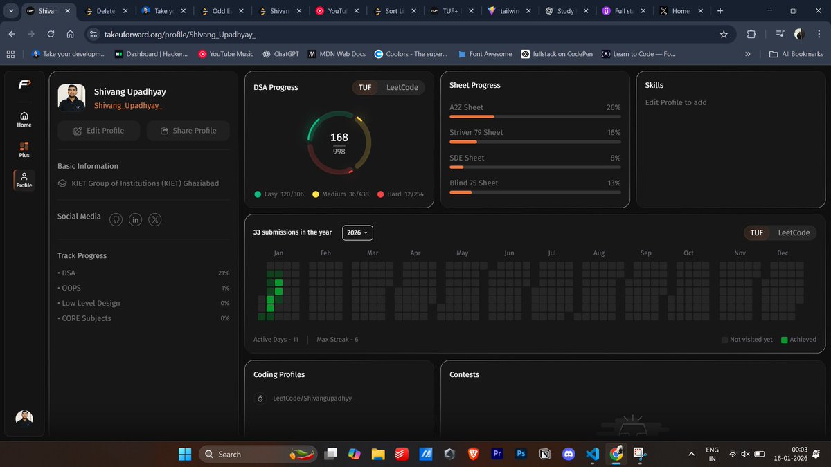The height and width of the screenshot is (467, 831).
Task: Open Brave browser from taskbar
Action: (473, 454)
